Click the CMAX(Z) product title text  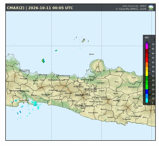[15, 8]
